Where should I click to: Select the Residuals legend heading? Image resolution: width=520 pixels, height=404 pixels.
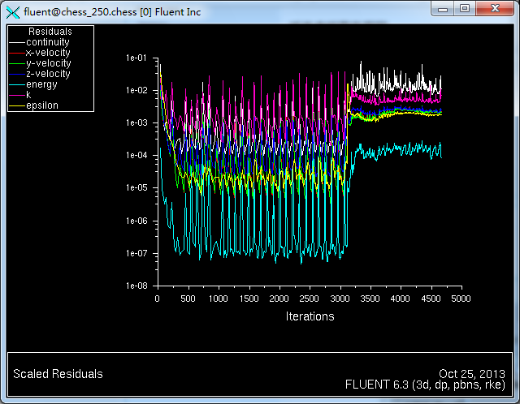pos(50,32)
